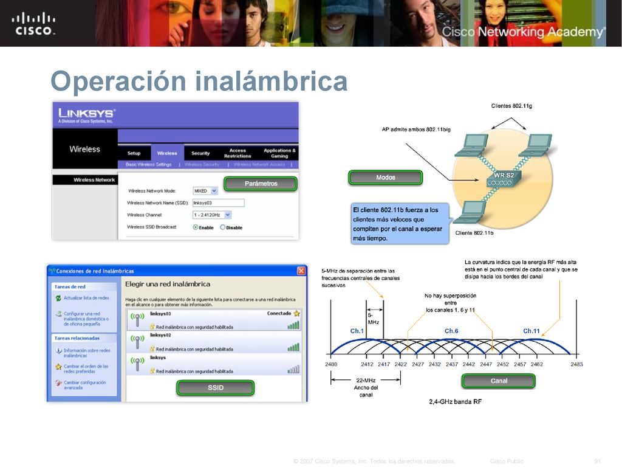The height and width of the screenshot is (467, 622).
Task: Click star icon for Cambiar el orden de redes
Action: (x=58, y=367)
